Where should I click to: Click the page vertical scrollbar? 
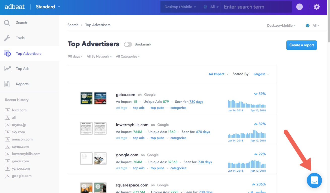(328, 21)
